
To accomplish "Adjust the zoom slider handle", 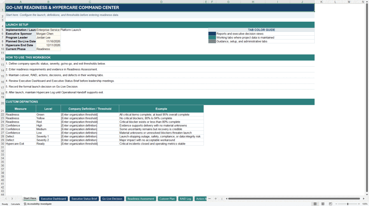I will (x=348, y=204).
